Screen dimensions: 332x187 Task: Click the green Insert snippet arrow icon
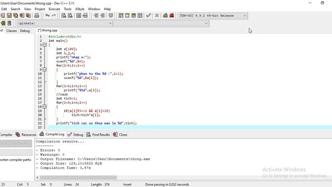(3, 23)
